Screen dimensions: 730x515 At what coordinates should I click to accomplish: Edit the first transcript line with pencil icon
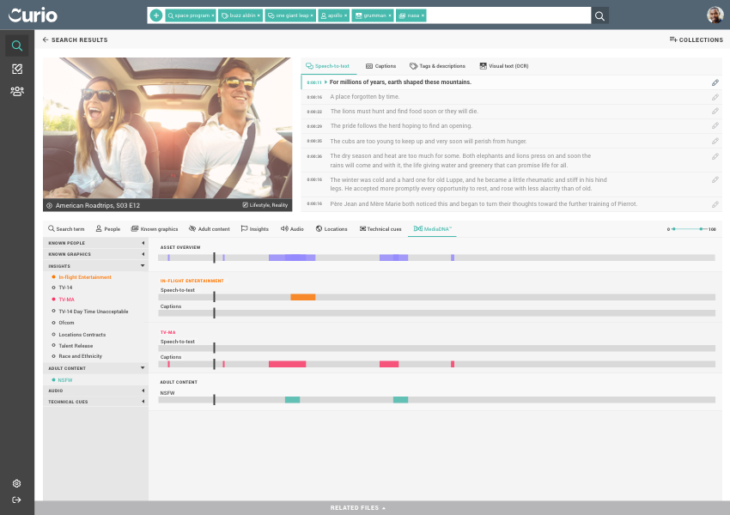tap(715, 82)
